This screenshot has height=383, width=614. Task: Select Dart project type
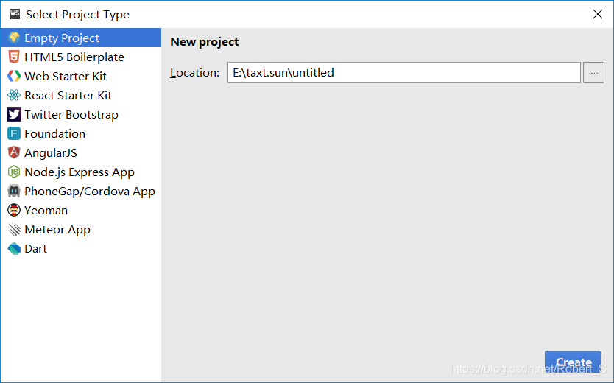(81, 249)
